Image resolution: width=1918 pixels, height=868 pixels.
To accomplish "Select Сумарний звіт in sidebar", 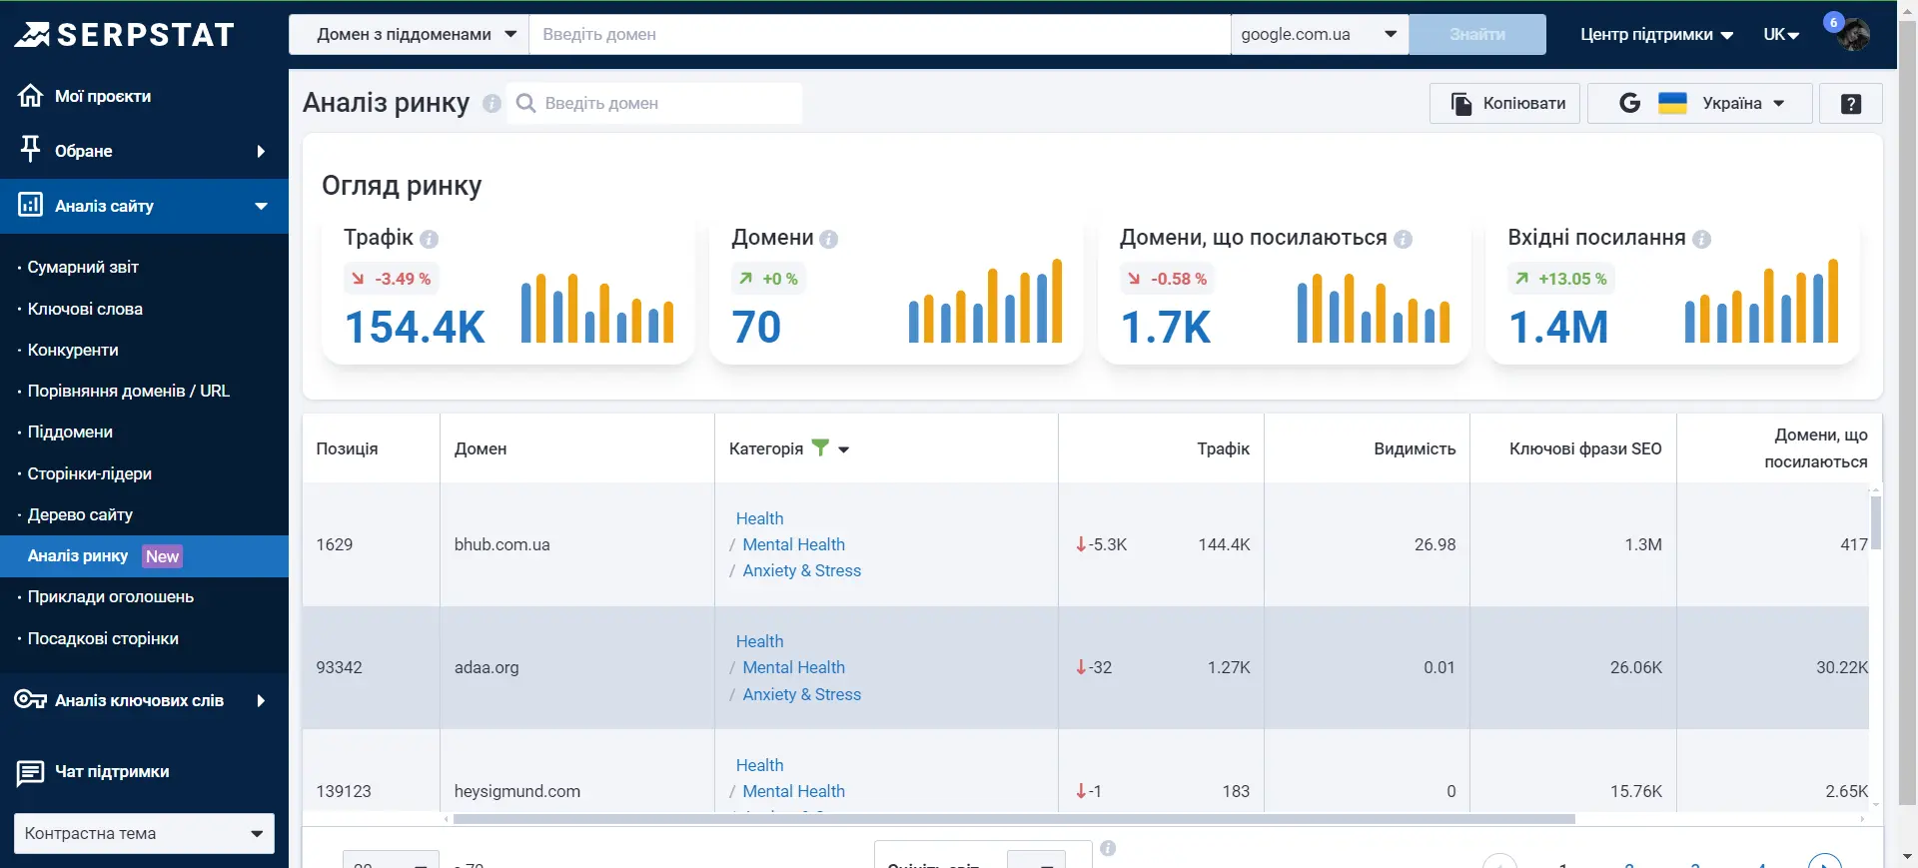I will coord(83,267).
